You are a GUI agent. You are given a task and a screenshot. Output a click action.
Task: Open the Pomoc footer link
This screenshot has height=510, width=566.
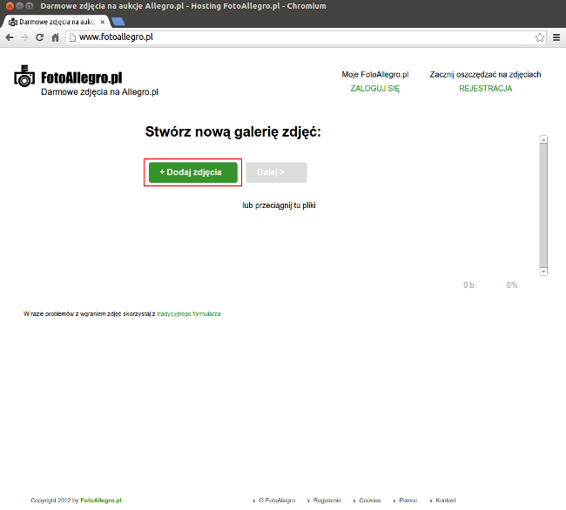408,500
